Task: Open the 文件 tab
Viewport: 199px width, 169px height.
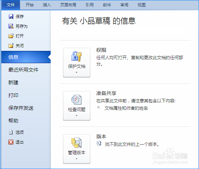Action: pyautogui.click(x=11, y=5)
